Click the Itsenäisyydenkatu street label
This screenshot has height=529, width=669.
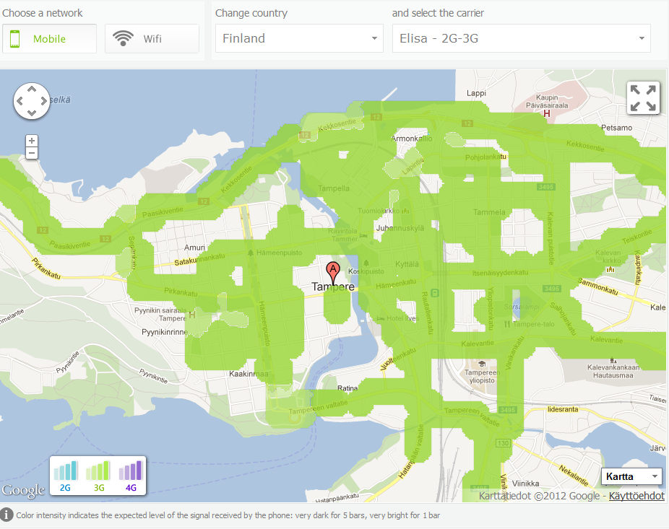(x=500, y=272)
